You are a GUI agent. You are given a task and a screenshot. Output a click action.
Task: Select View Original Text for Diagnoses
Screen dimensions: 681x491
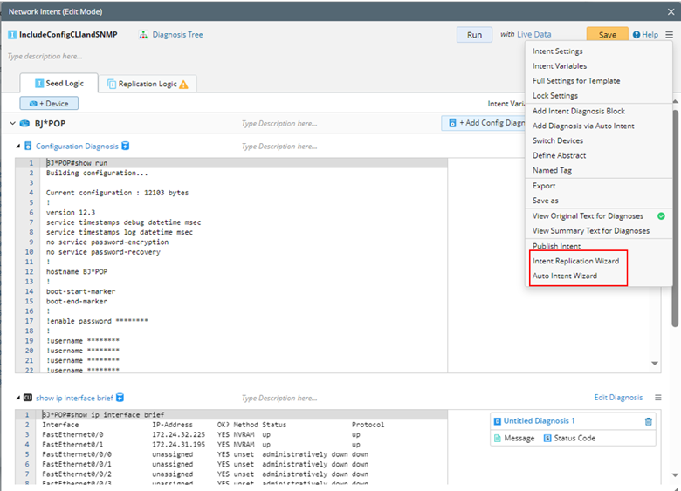pyautogui.click(x=588, y=216)
